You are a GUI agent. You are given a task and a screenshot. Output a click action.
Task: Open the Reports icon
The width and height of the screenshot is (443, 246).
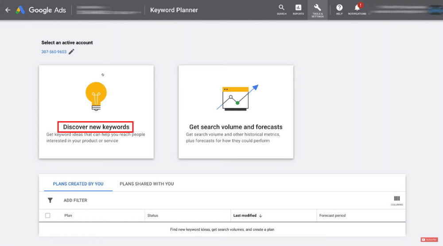click(x=298, y=10)
